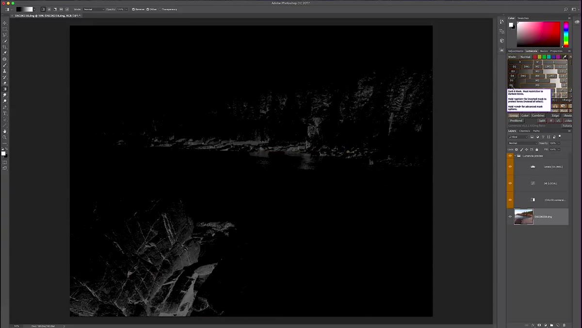Filter layers by adjustment layer icon
This screenshot has height=328, width=582.
[537, 137]
